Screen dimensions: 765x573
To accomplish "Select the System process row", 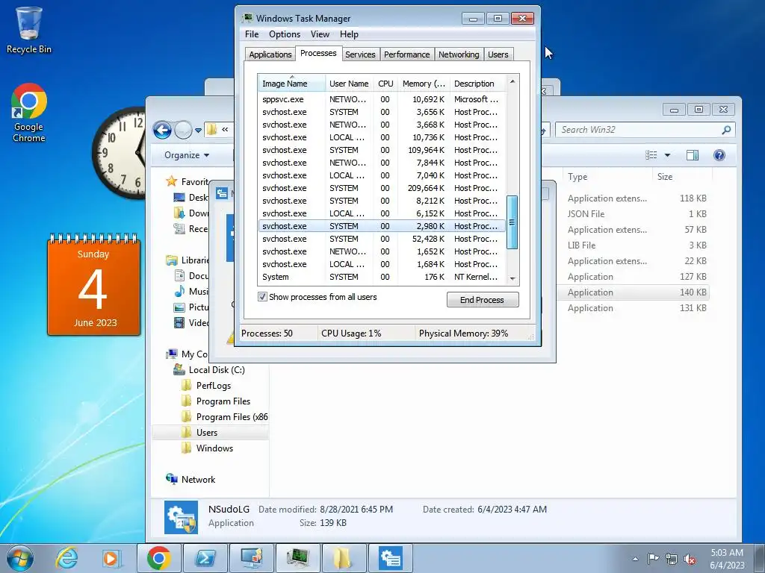I will click(x=382, y=277).
